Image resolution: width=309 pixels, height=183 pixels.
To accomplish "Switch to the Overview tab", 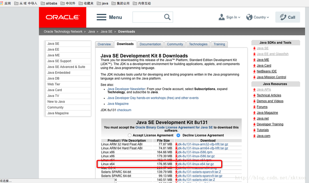I will tap(104, 44).
